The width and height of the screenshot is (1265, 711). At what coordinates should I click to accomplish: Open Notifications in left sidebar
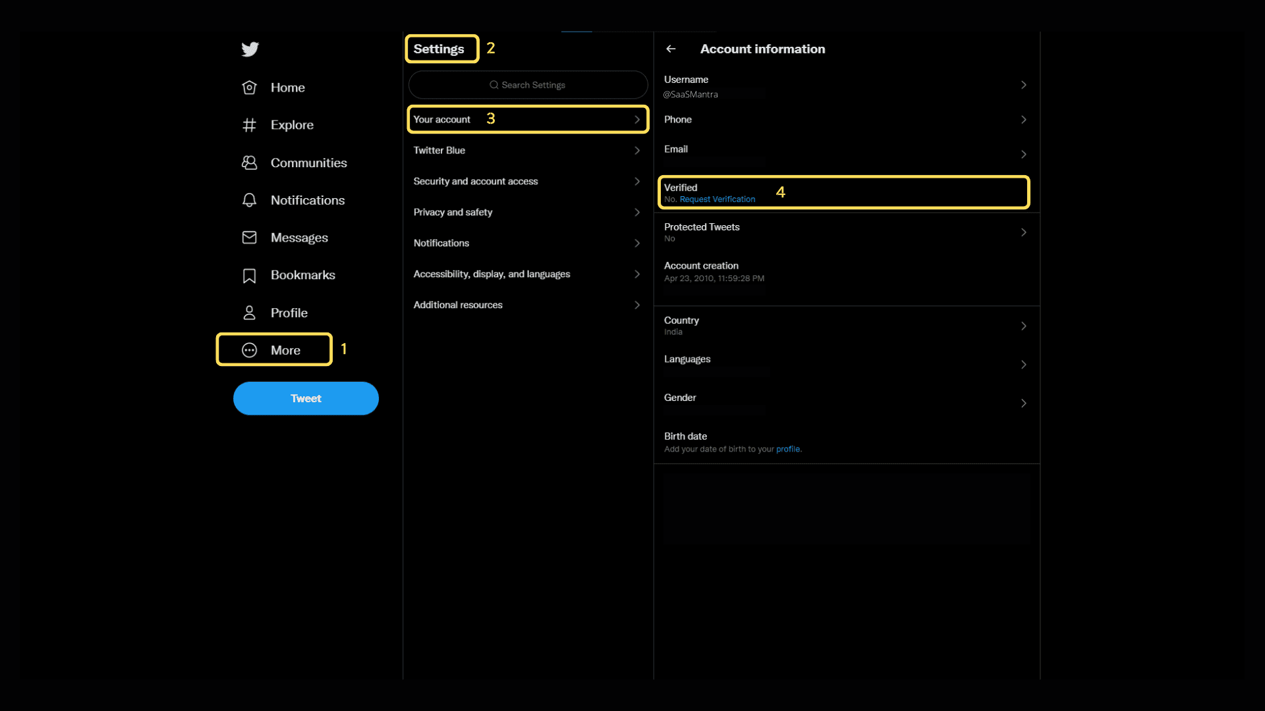tap(308, 200)
